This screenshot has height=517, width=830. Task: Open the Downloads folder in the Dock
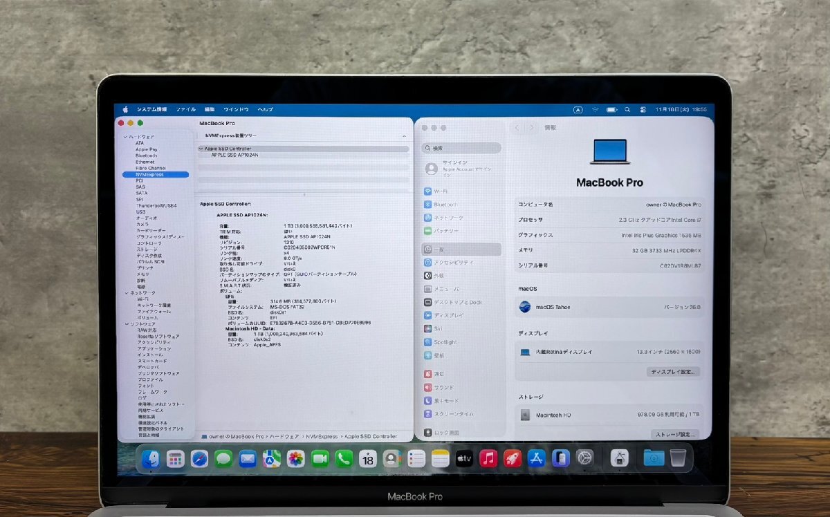654,458
